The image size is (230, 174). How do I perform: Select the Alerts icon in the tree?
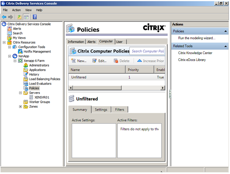point(9,29)
